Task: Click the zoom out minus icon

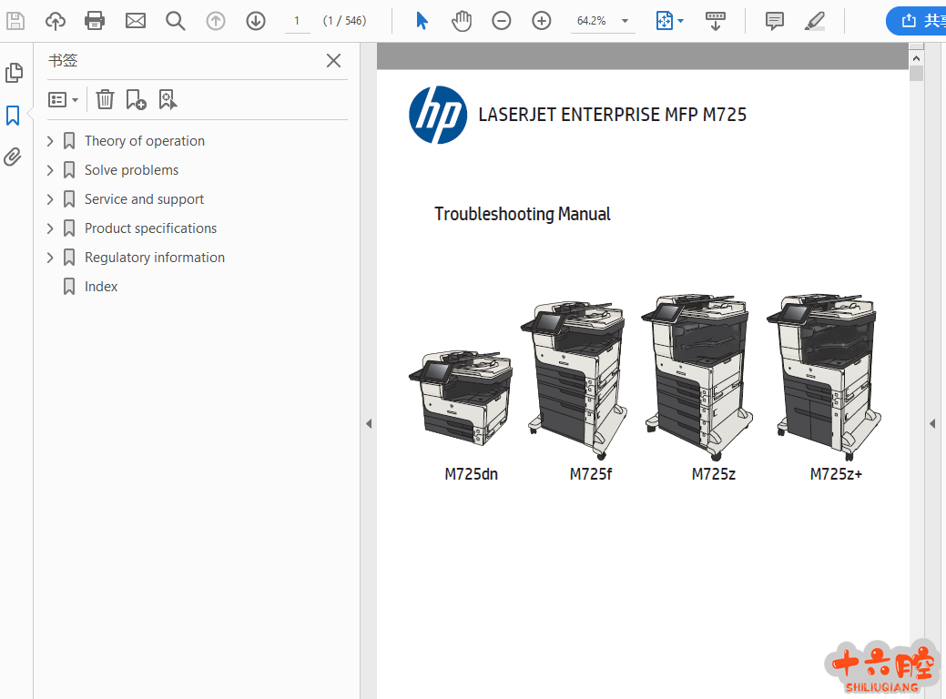Action: coord(501,20)
